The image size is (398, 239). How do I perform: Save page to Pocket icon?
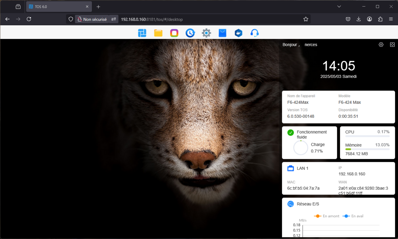pyautogui.click(x=348, y=19)
